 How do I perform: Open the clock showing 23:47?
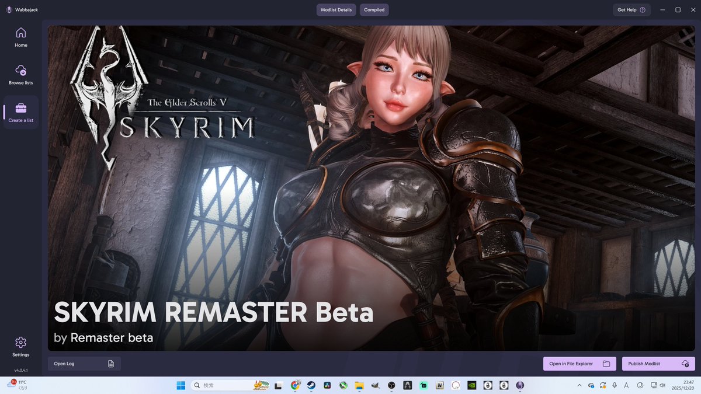(x=683, y=385)
